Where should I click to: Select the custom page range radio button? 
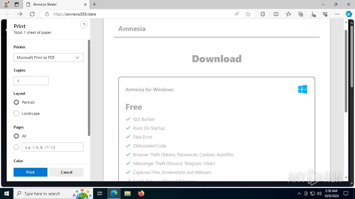click(16, 147)
